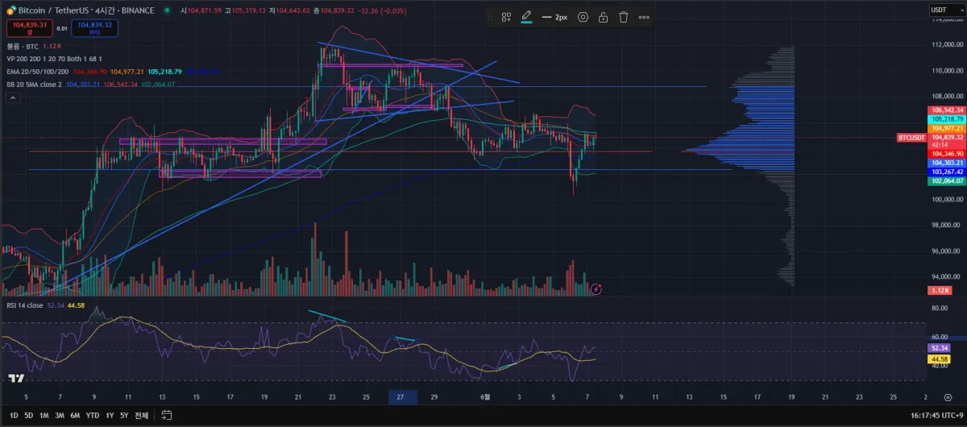Delete the selected drawing with trash icon
Screen dimensions: 967x427
click(623, 17)
